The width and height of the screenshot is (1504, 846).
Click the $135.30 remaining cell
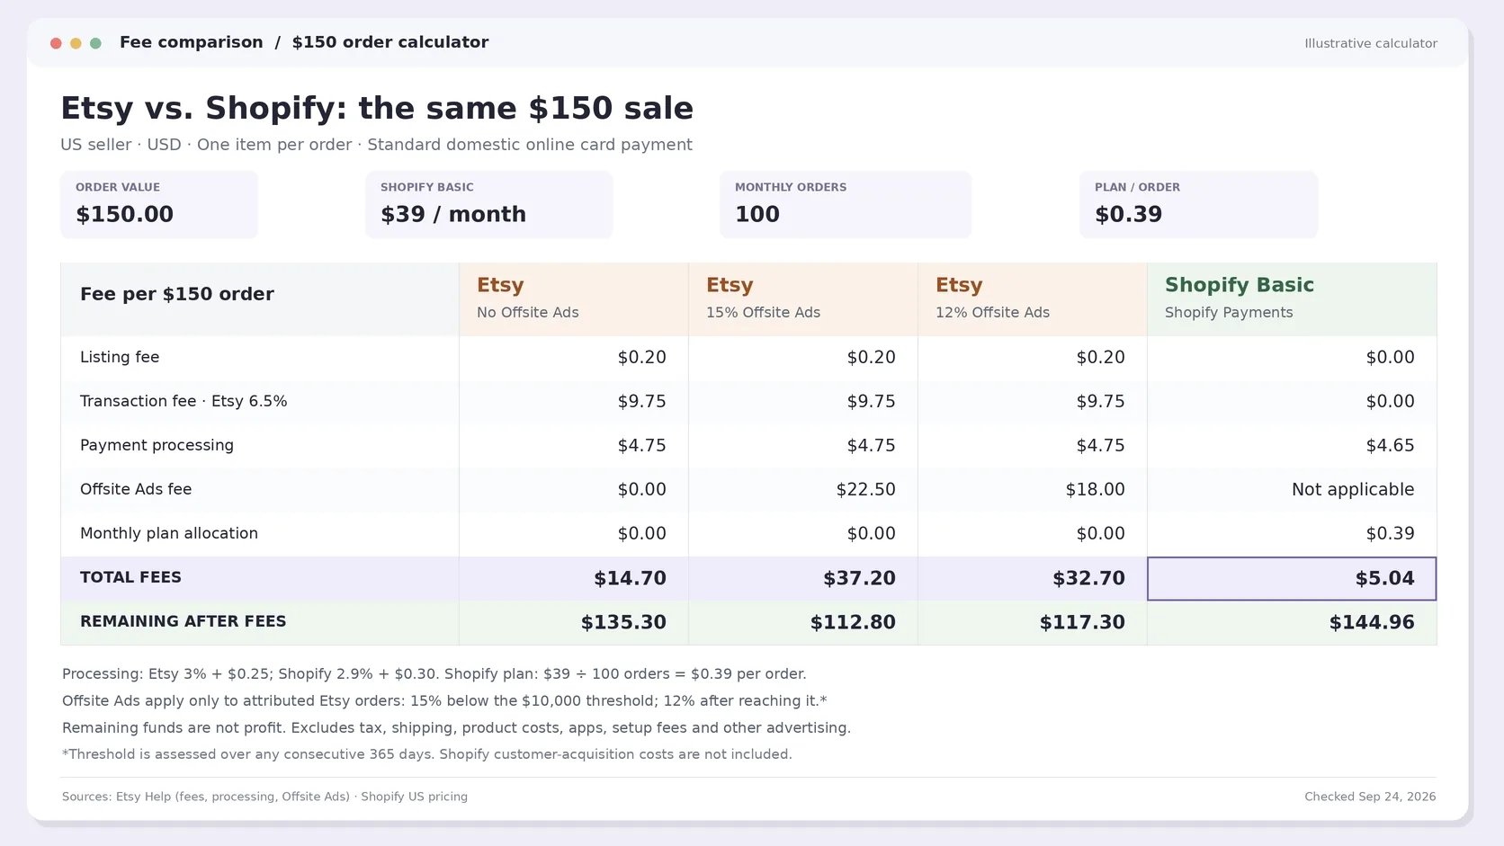574,622
